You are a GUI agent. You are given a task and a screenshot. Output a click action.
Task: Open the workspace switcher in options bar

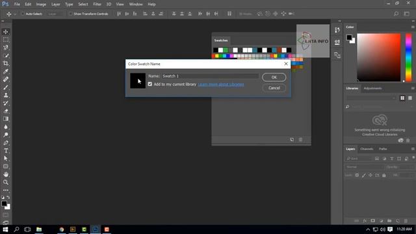(407, 14)
